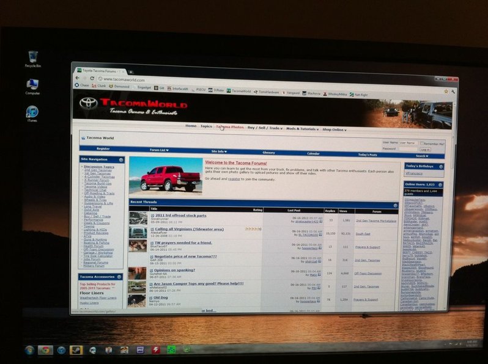The image size is (488, 364).
Task: Select the Chrome taskbar icon
Action: [x=45, y=351]
